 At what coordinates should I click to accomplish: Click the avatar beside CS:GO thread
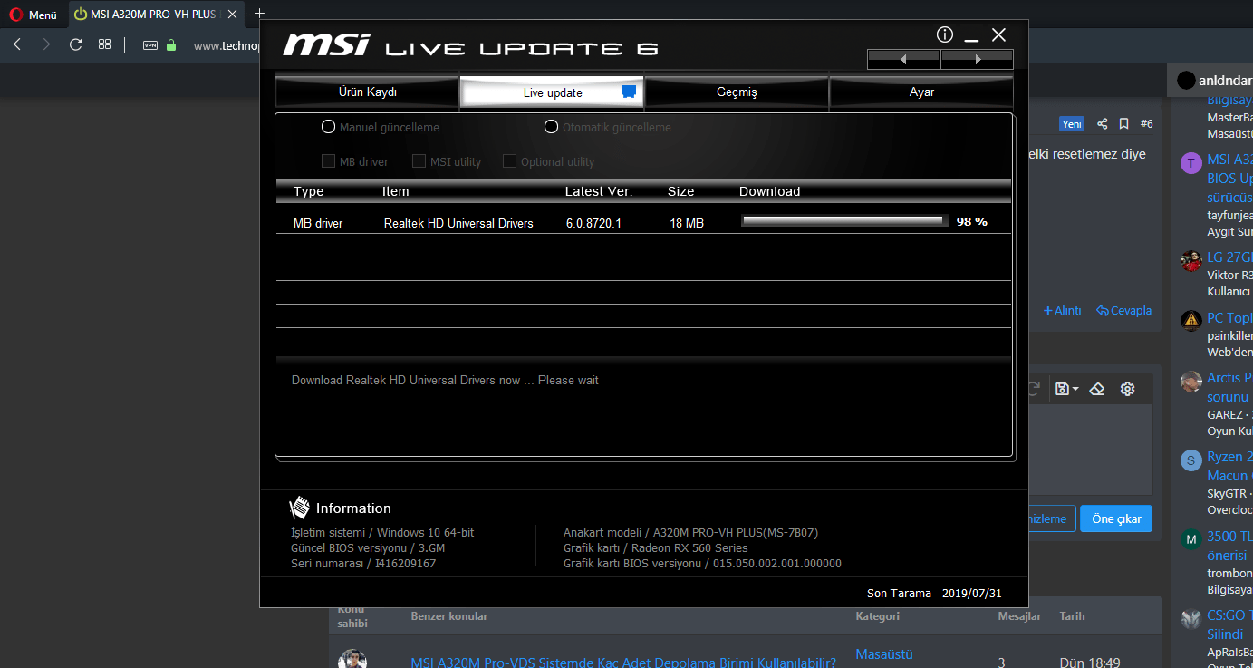pos(1191,620)
